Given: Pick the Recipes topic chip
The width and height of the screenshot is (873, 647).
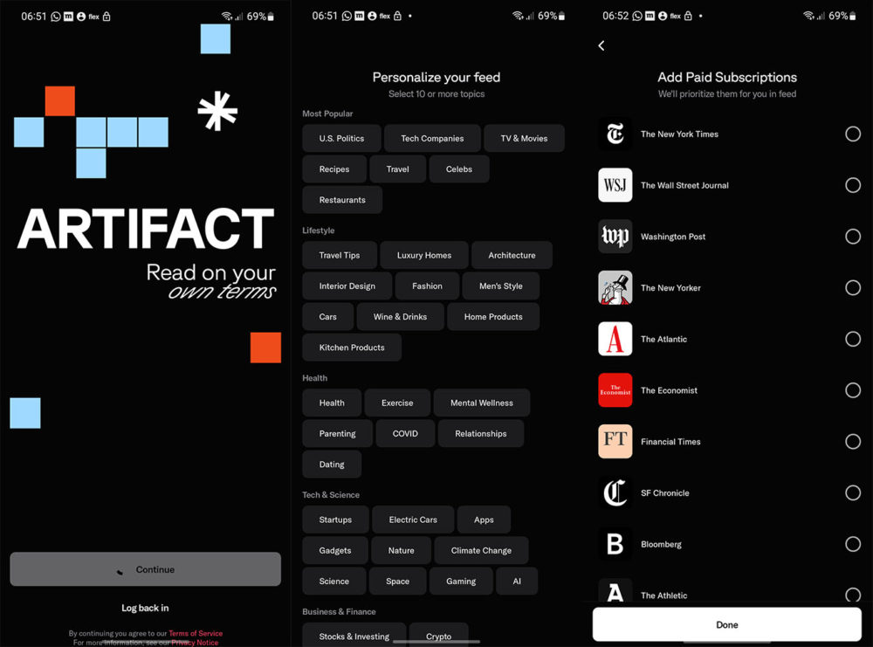Looking at the screenshot, I should [334, 169].
